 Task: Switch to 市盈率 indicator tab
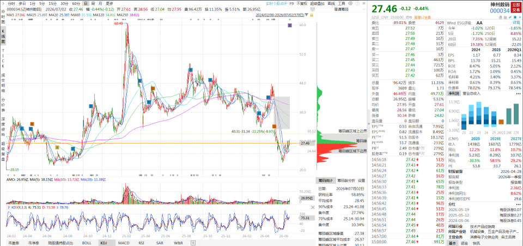pyautogui.click(x=13, y=243)
